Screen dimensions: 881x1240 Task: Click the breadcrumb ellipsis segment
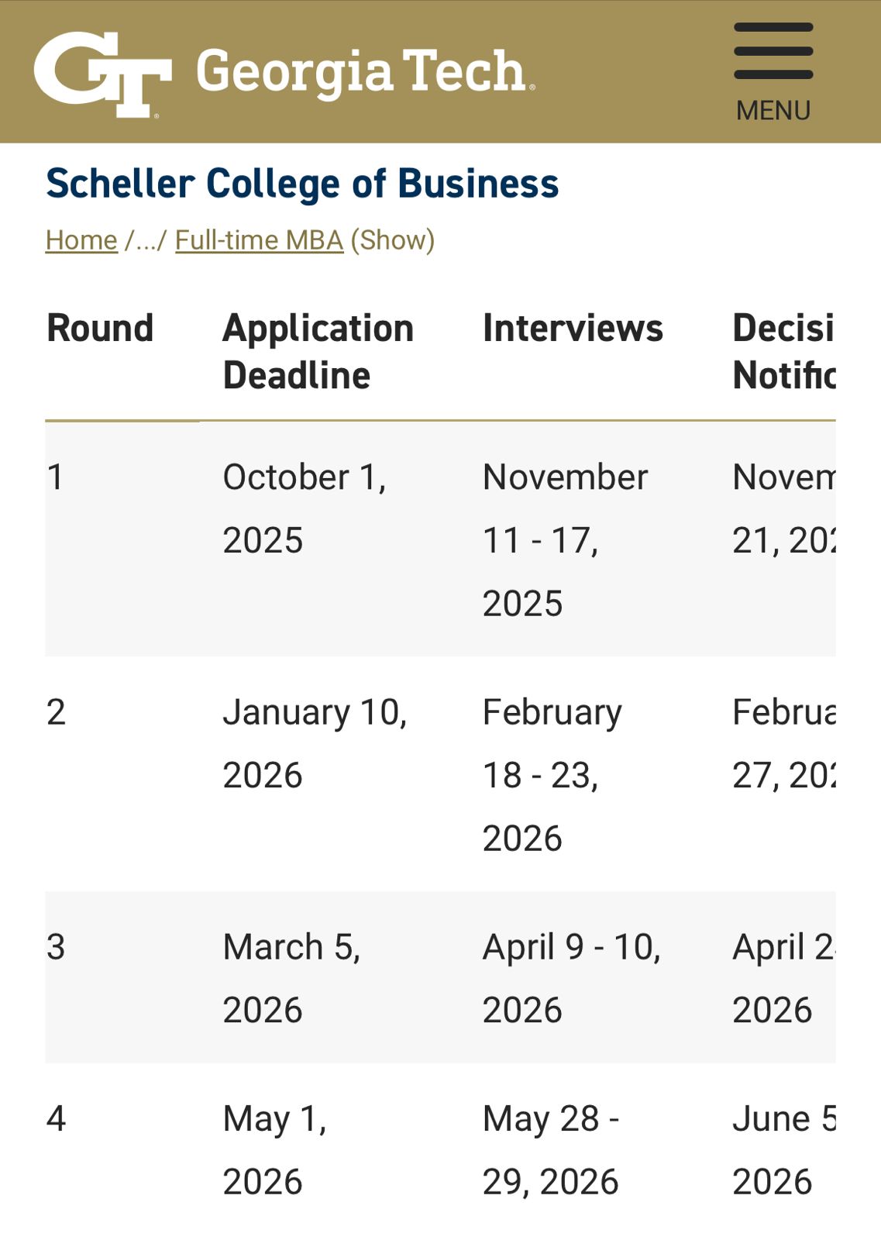point(146,240)
